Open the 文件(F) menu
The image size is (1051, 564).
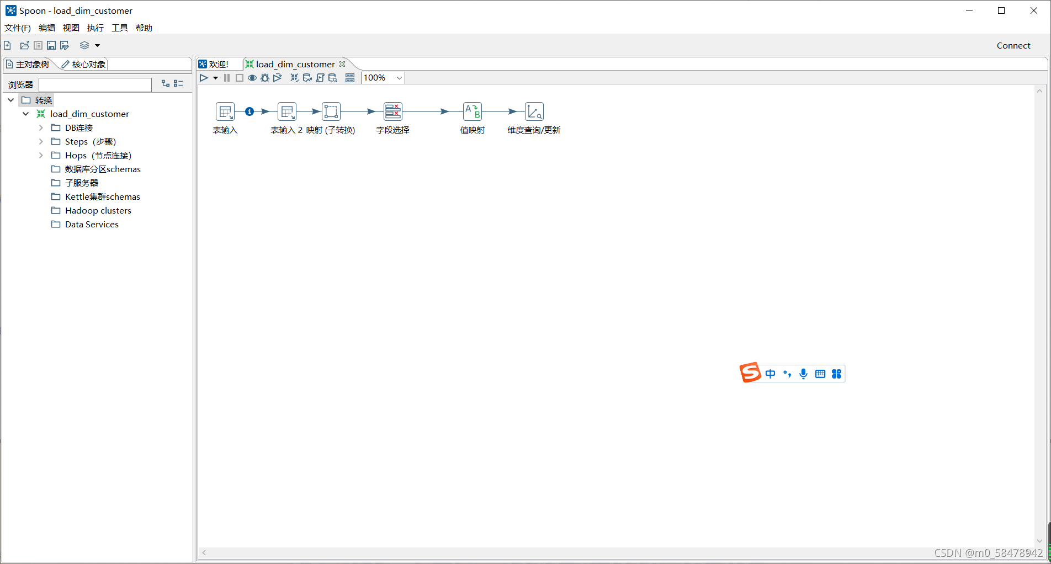pos(18,28)
